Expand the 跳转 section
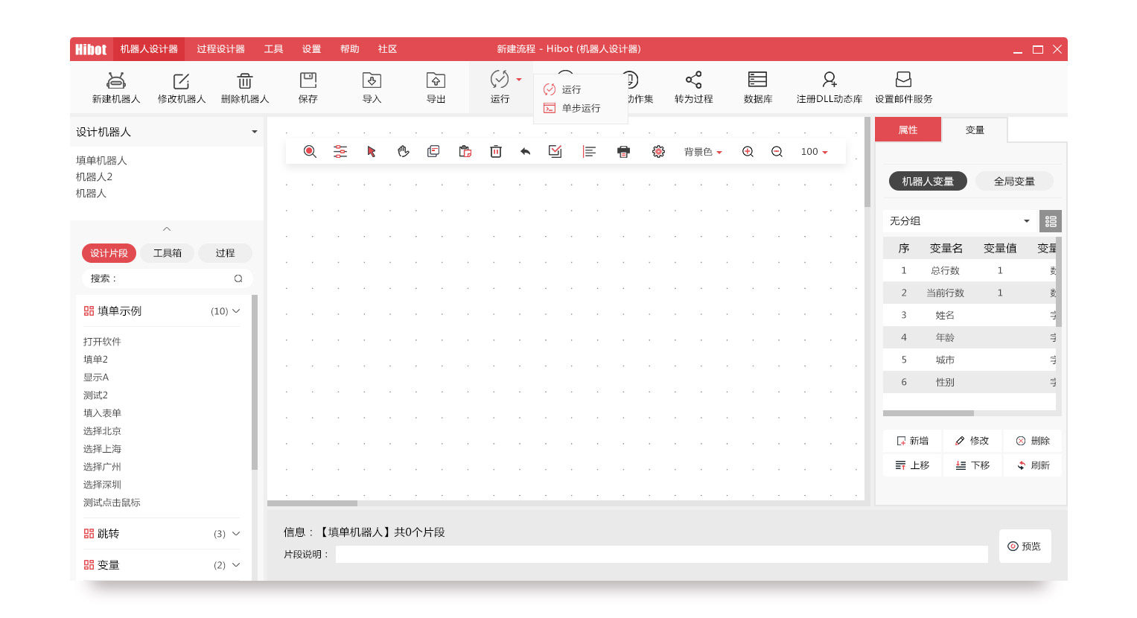This screenshot has height=618, width=1137. coord(236,534)
